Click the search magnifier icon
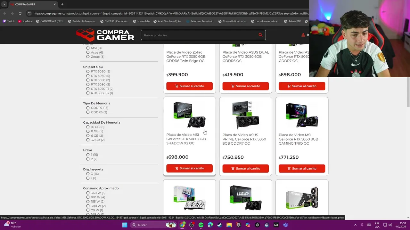This screenshot has width=410, height=230. [x=260, y=35]
